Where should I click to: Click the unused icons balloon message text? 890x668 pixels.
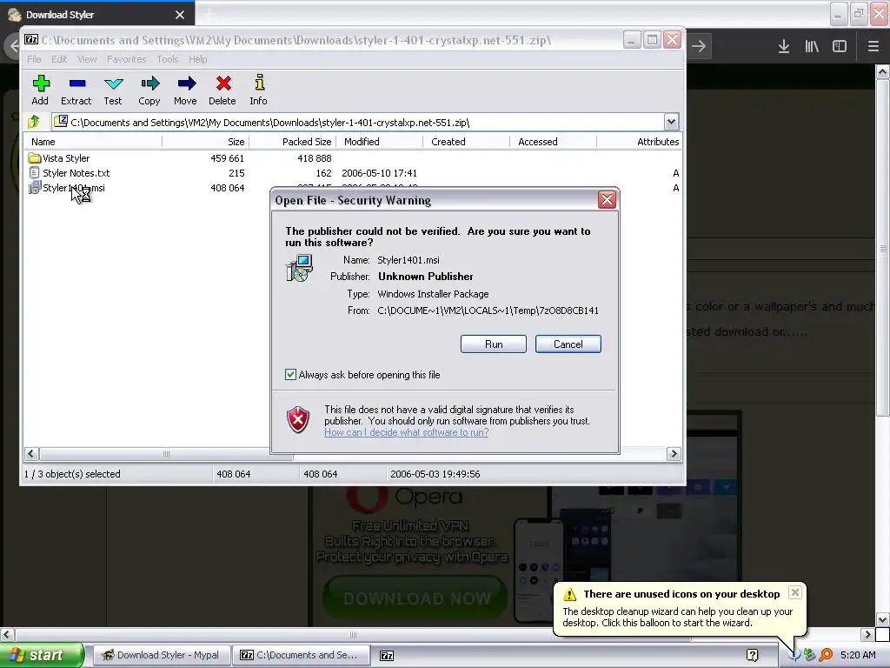pyautogui.click(x=677, y=617)
